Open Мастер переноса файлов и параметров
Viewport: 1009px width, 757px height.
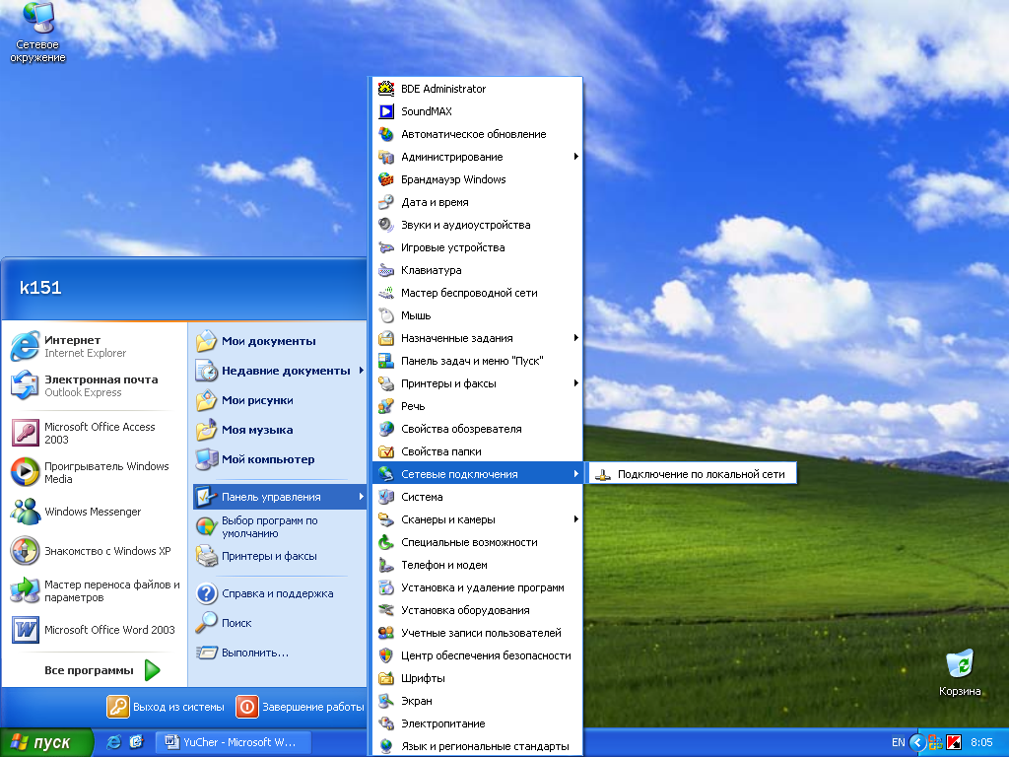95,591
